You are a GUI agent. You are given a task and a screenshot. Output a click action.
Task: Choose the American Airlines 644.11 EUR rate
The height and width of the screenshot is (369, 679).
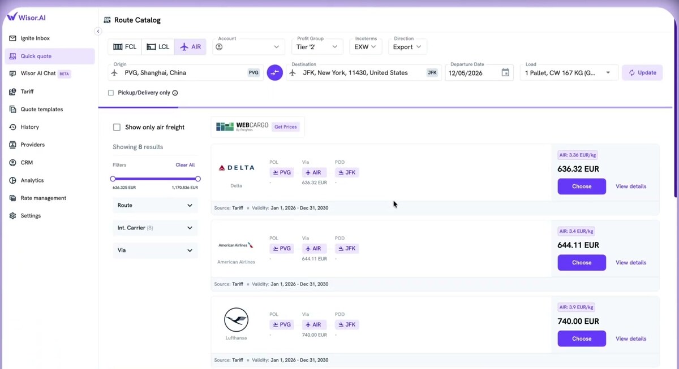tap(582, 263)
